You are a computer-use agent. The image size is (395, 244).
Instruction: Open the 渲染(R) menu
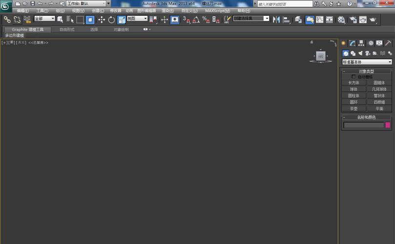click(x=167, y=11)
